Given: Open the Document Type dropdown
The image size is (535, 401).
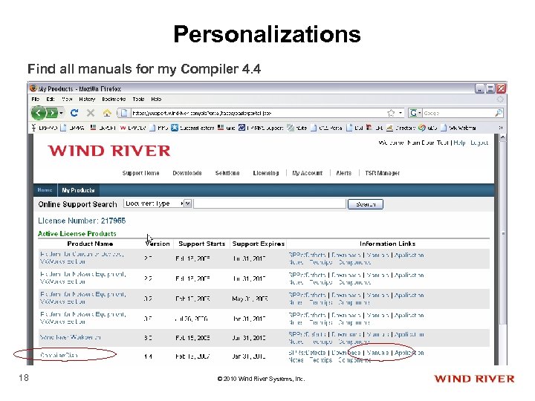Looking at the screenshot, I should (x=158, y=203).
